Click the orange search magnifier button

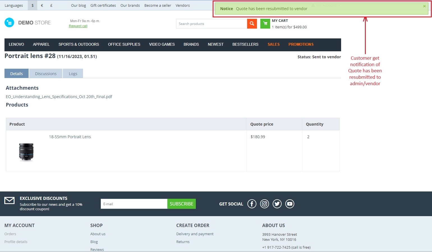point(252,24)
